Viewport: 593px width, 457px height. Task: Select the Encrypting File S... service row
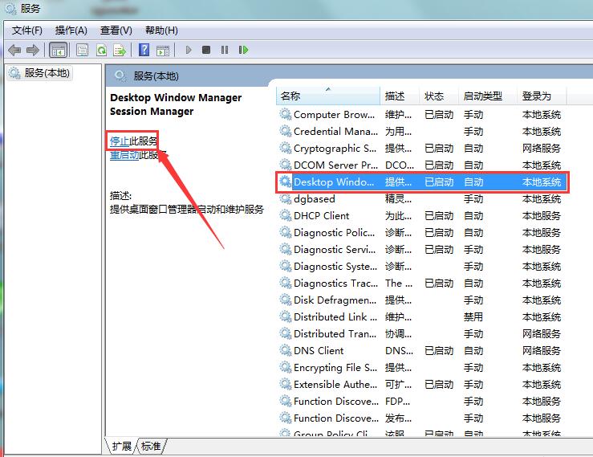coord(422,367)
